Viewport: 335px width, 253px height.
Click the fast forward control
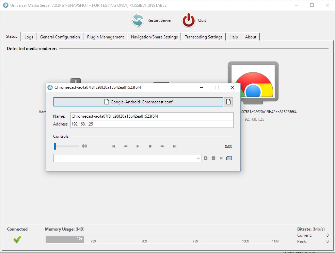click(x=162, y=146)
